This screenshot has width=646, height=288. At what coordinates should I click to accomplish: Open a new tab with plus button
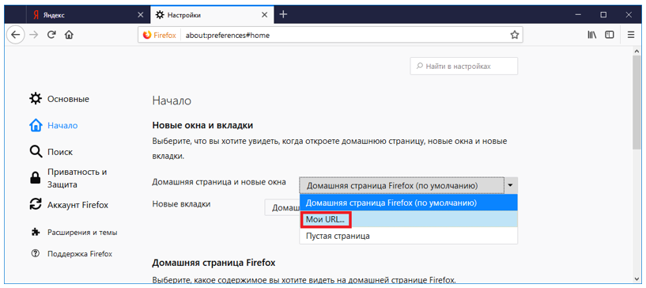point(283,14)
